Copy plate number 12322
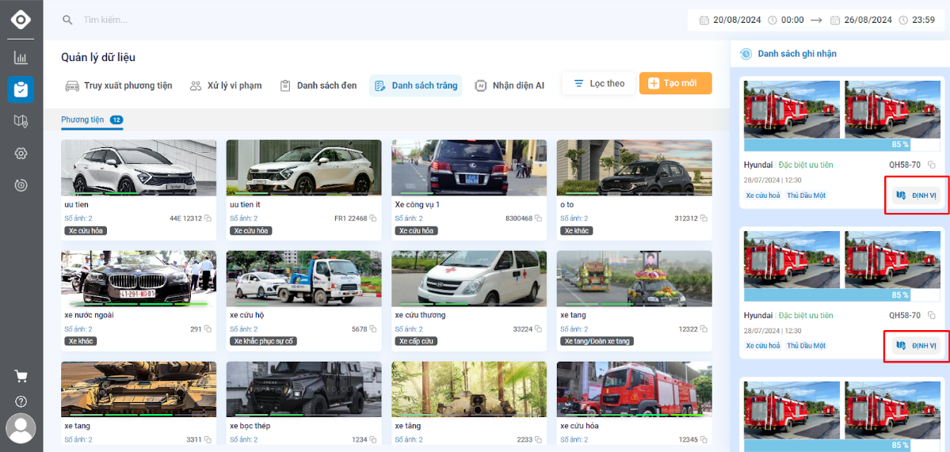This screenshot has width=950, height=452. [704, 329]
